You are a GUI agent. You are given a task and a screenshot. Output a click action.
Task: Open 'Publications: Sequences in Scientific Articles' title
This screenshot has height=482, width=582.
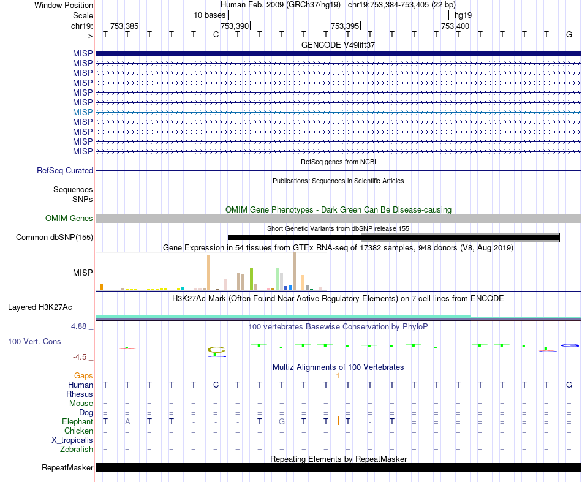coord(338,181)
